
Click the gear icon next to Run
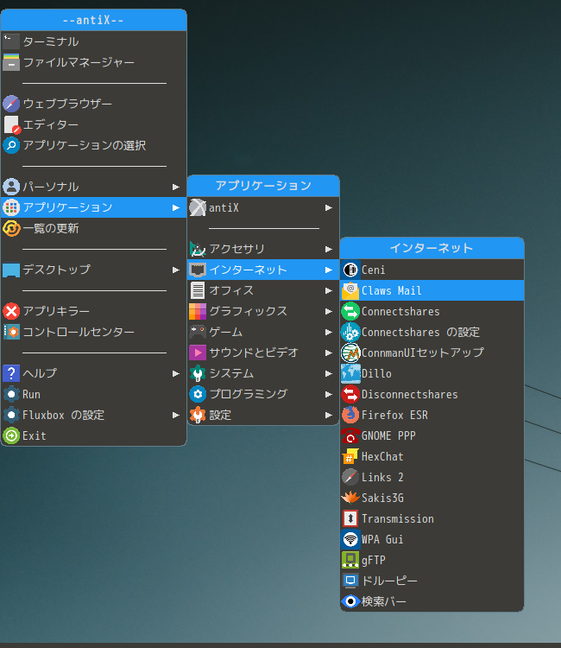click(11, 394)
